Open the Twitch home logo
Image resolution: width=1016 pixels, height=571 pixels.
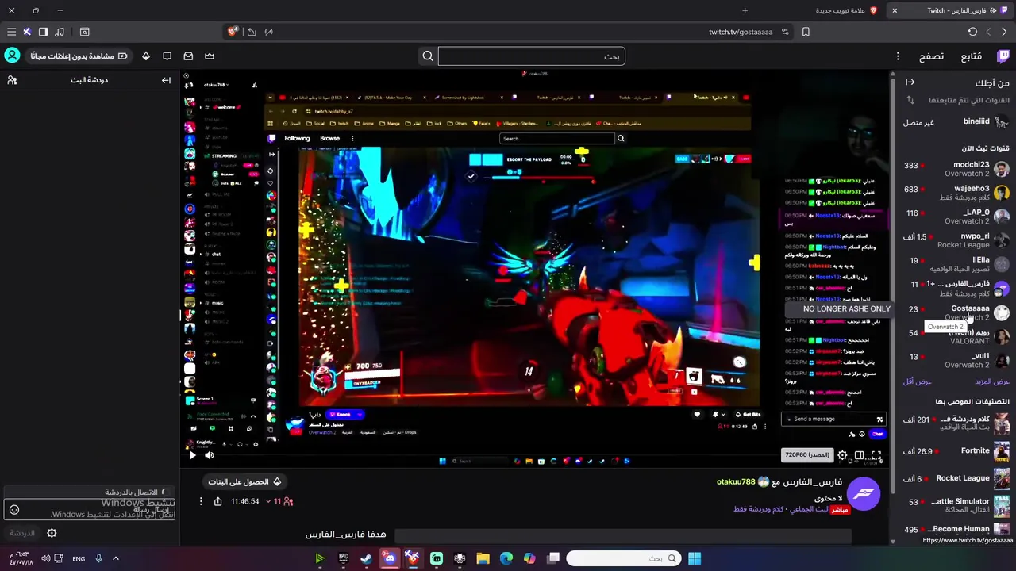click(x=1003, y=56)
